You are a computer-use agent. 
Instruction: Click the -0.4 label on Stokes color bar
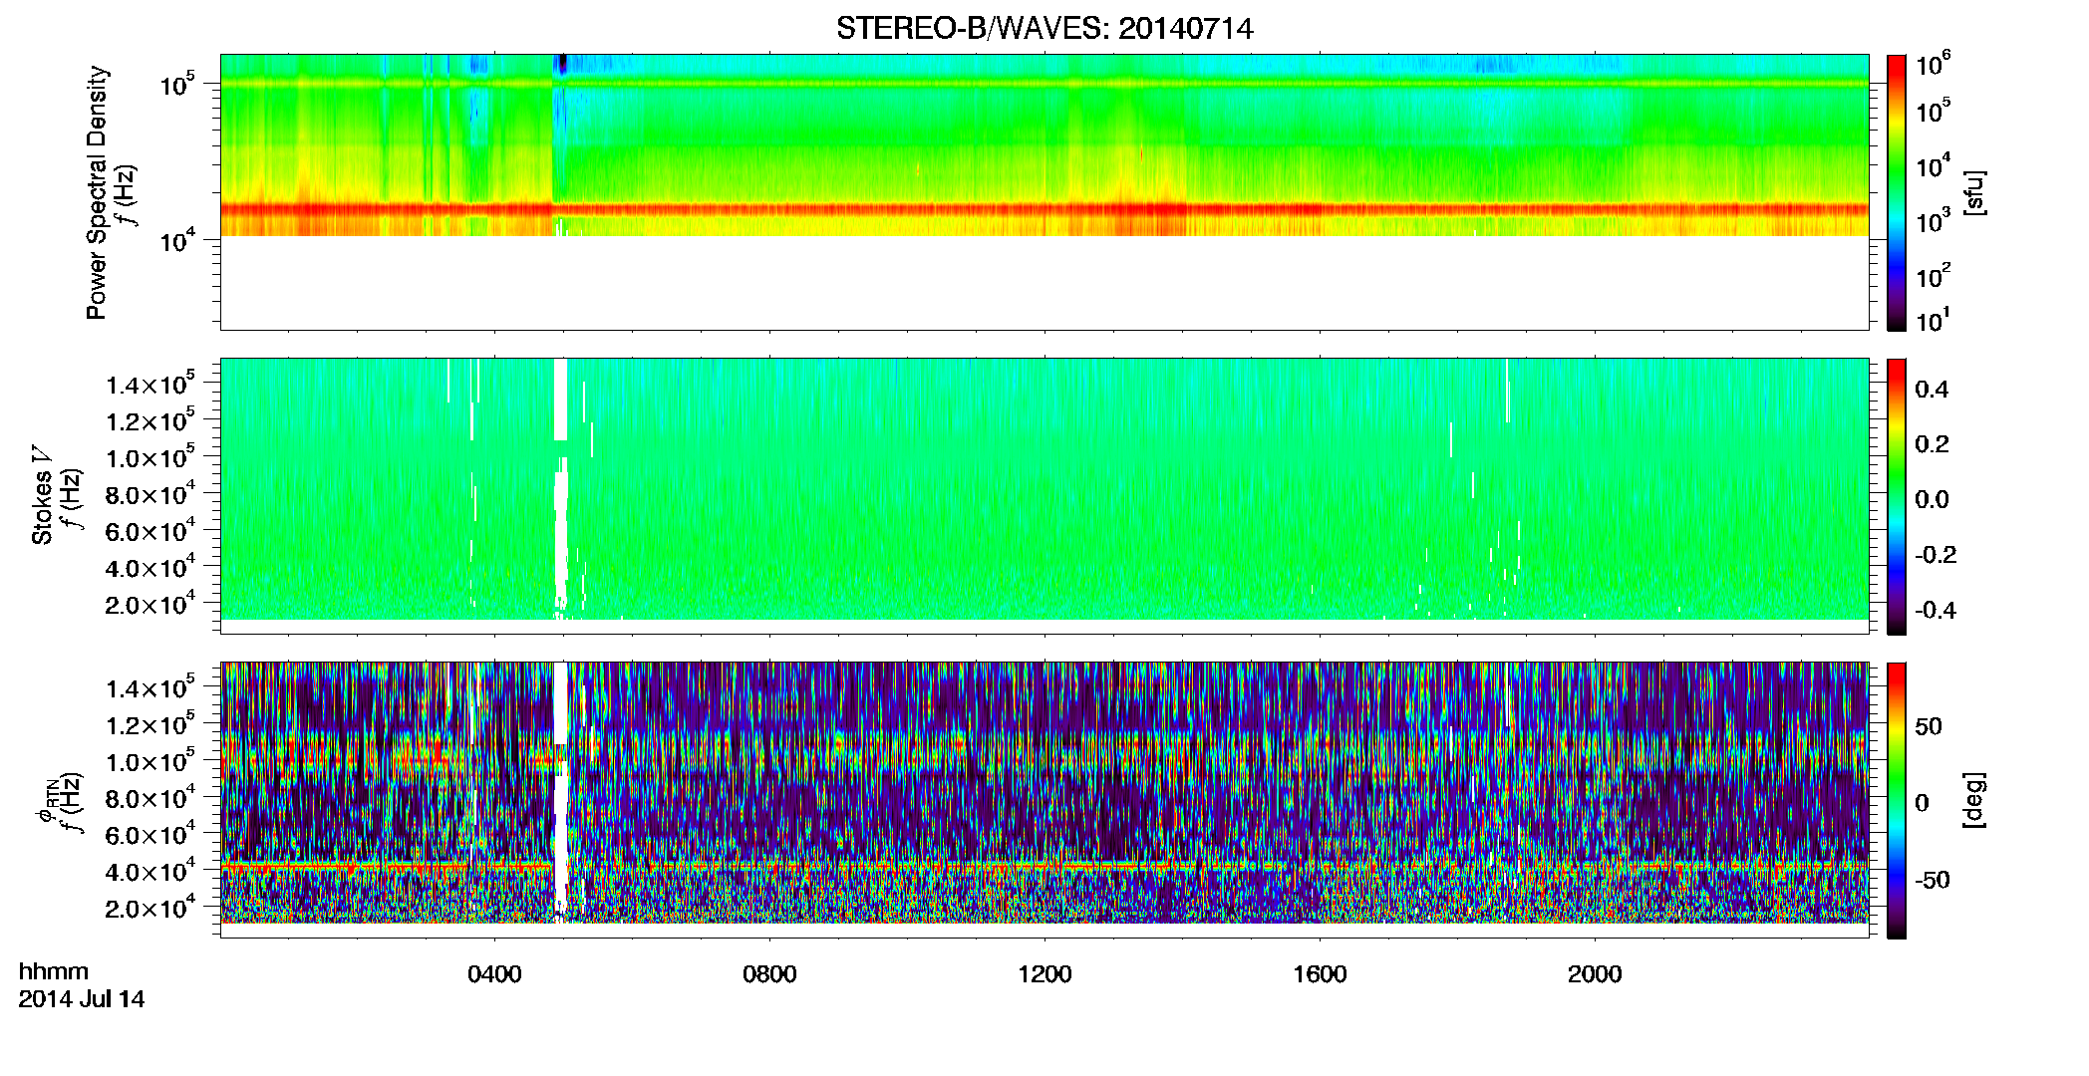1936,611
